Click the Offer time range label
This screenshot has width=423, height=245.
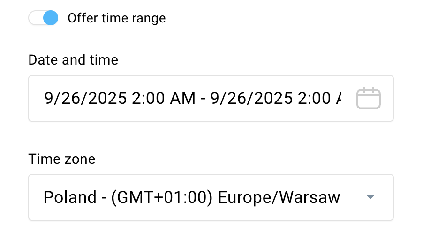(x=116, y=18)
